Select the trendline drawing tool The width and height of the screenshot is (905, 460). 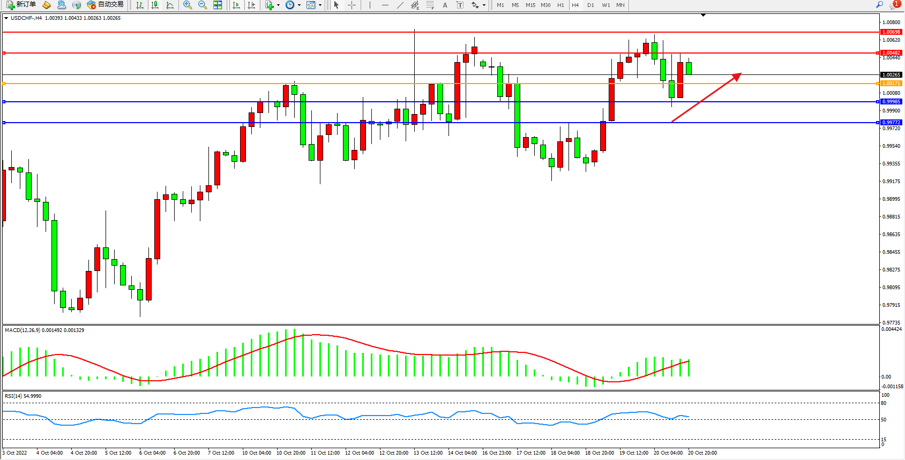click(x=400, y=5)
